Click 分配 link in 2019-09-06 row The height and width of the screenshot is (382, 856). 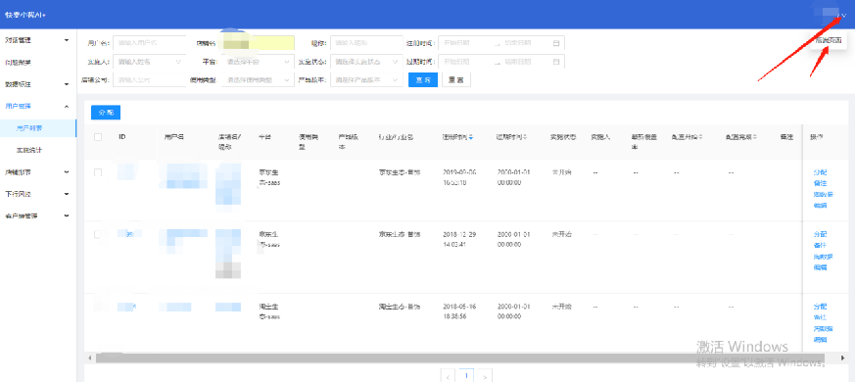coord(820,172)
